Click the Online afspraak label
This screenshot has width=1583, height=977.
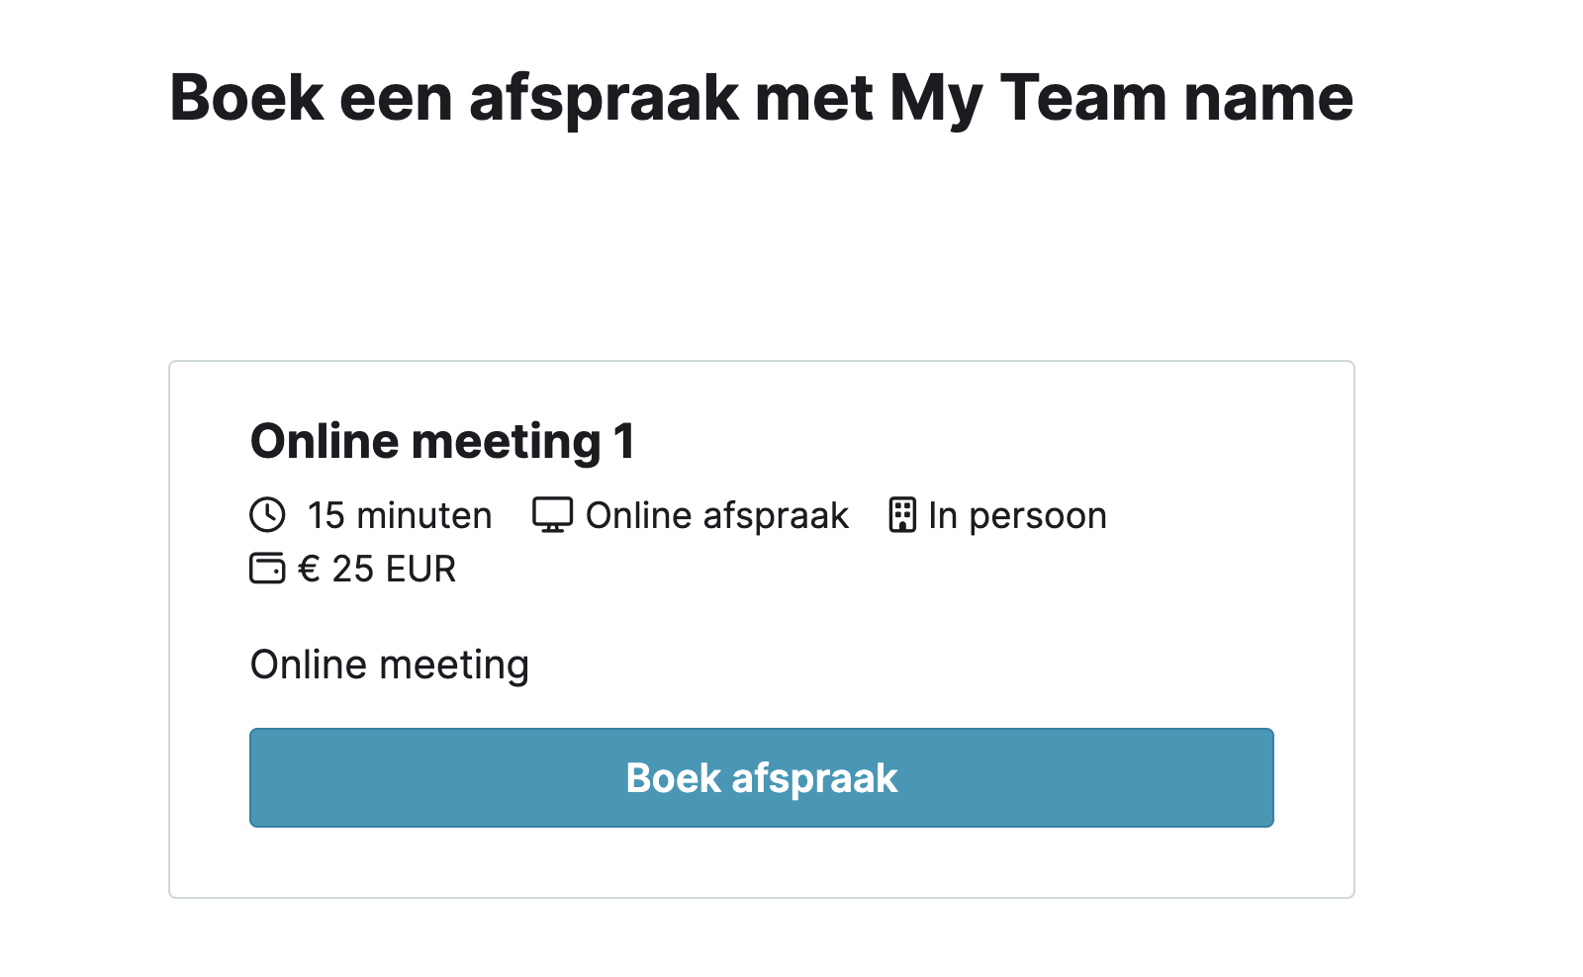[717, 515]
